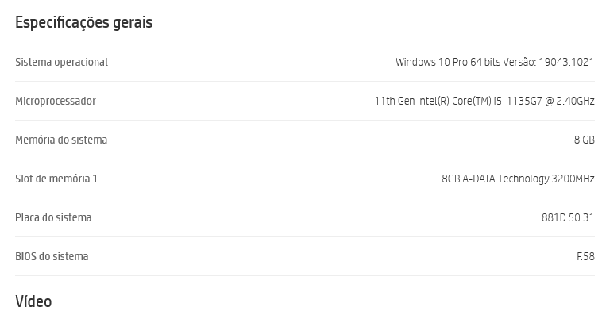This screenshot has width=602, height=311.
Task: Select the Placa do sistema label
Action: (x=53, y=217)
